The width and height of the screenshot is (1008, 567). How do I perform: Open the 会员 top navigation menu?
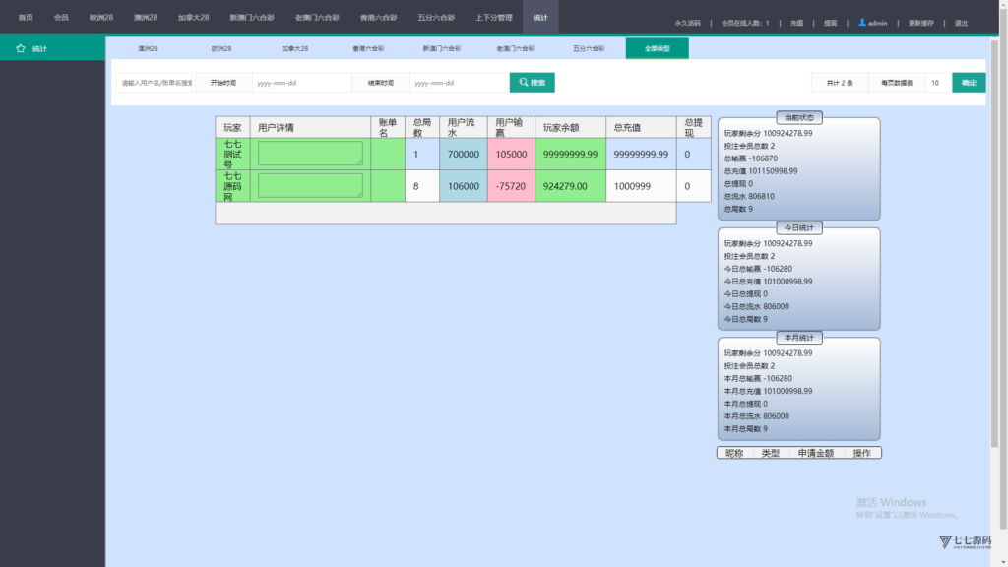coord(61,18)
